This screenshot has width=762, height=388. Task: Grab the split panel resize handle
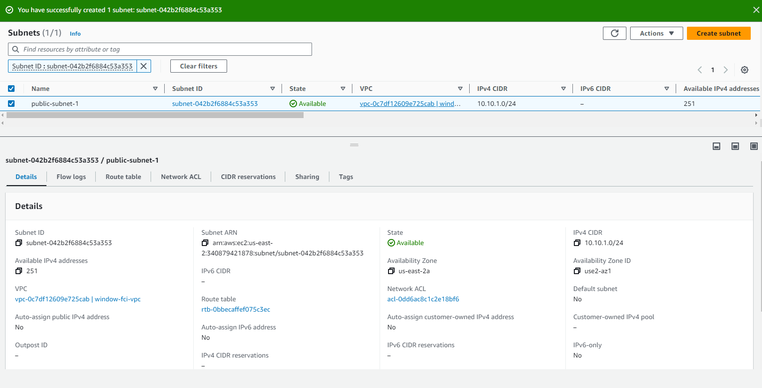tap(354, 145)
